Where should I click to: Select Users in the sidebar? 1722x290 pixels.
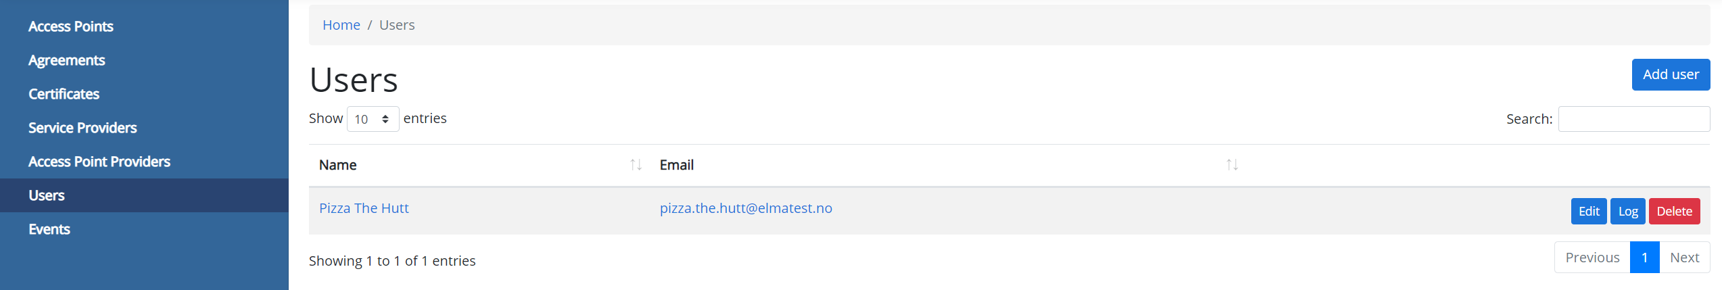(47, 195)
